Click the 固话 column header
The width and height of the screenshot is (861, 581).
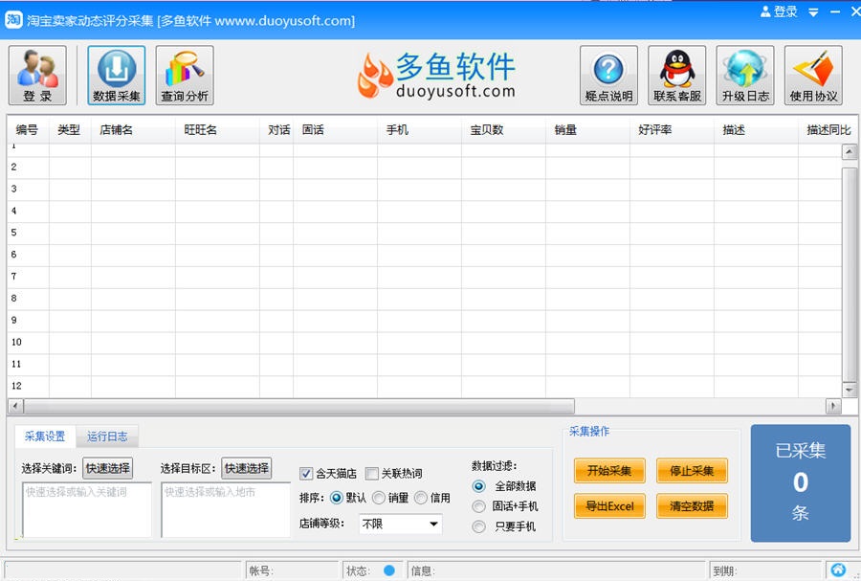coord(336,130)
